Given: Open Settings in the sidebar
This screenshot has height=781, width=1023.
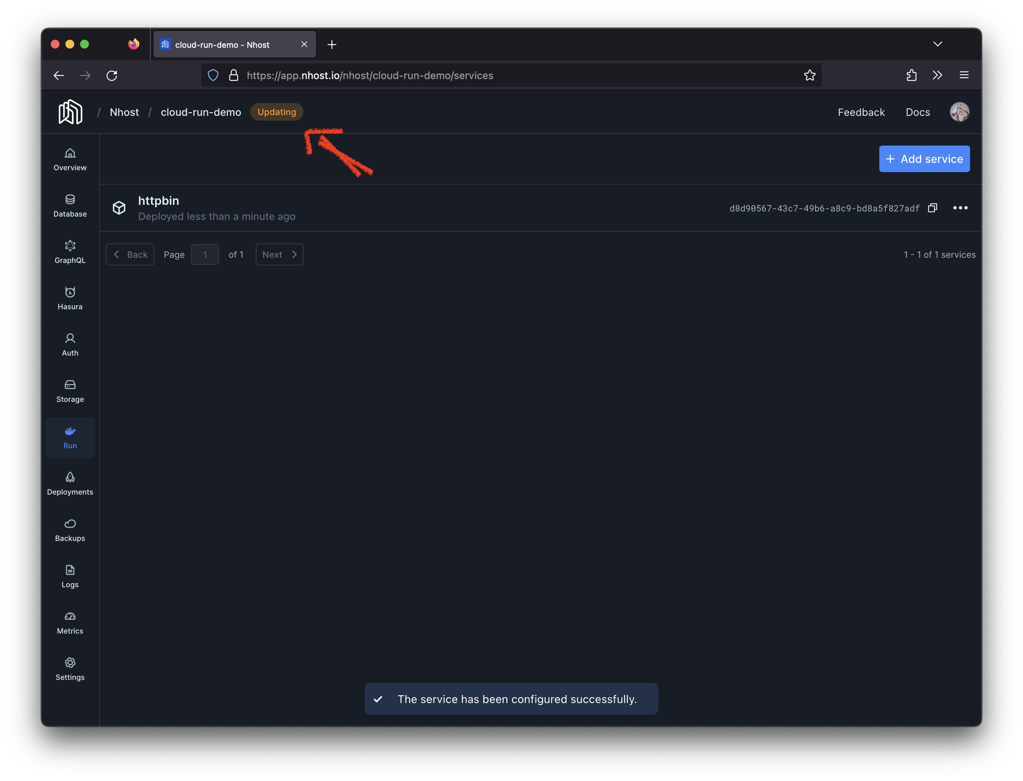Looking at the screenshot, I should click(x=70, y=669).
